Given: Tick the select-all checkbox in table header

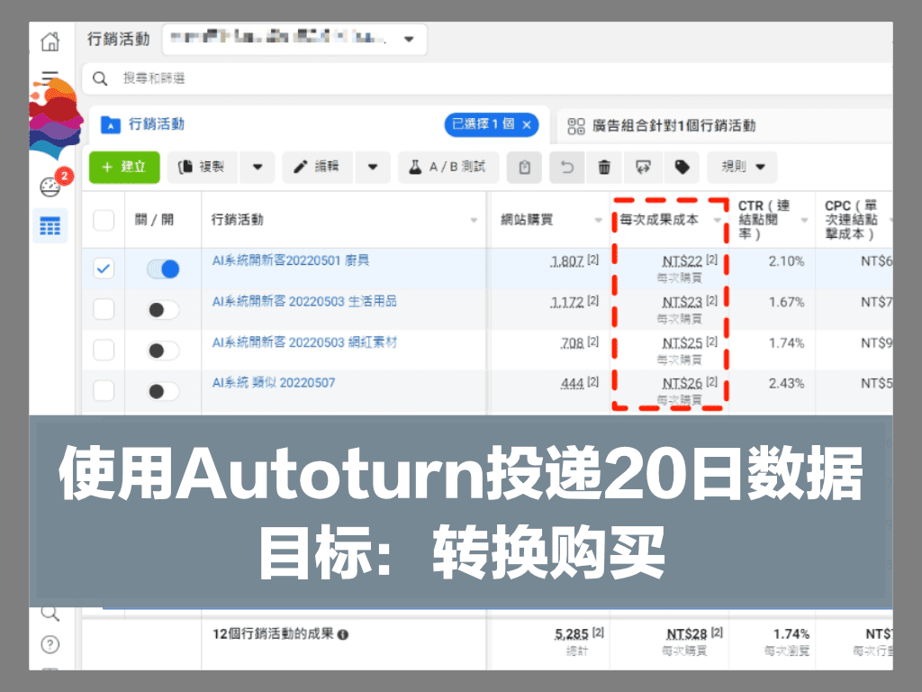Looking at the screenshot, I should click(104, 220).
